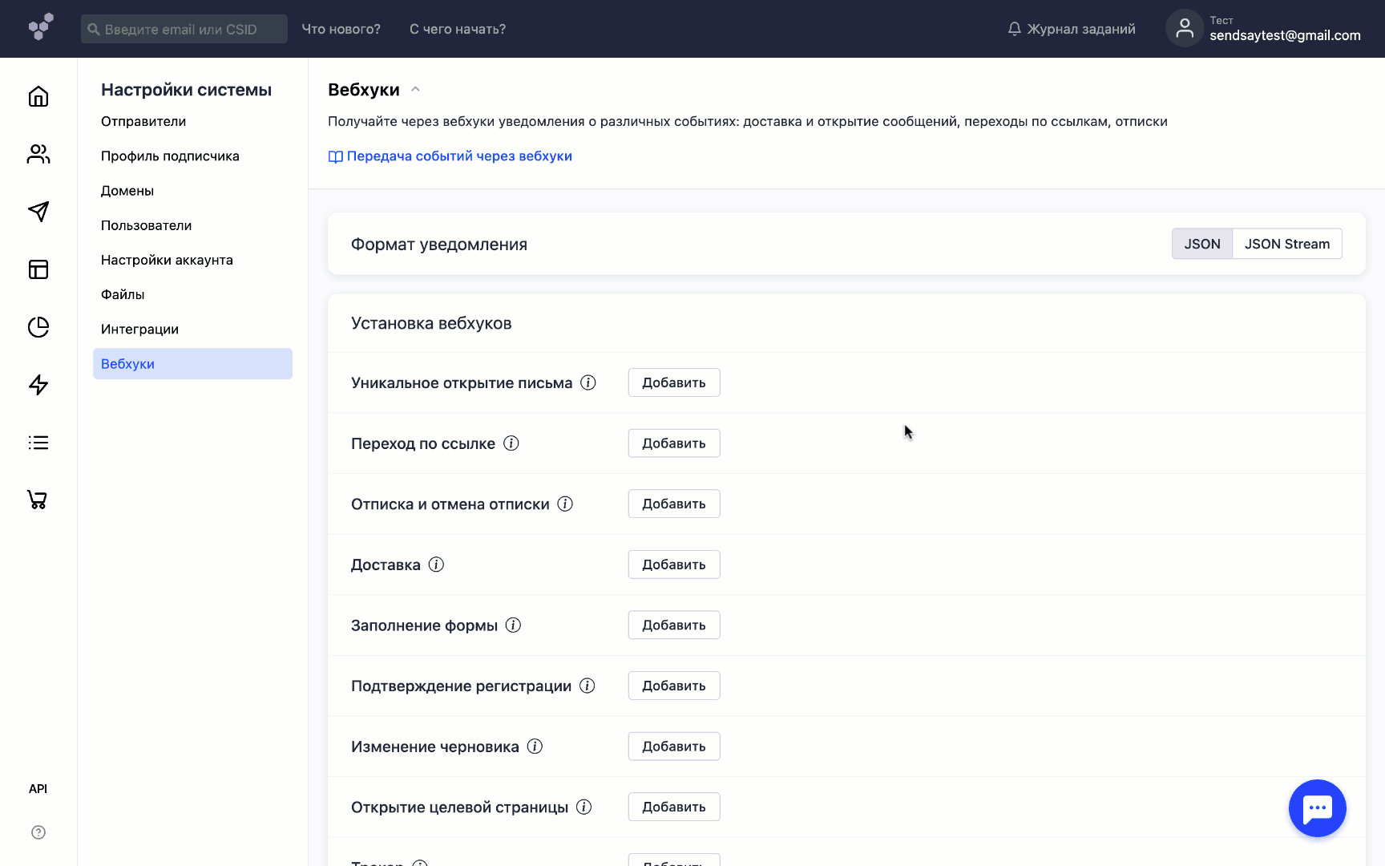1385x866 pixels.
Task: Select the subscribers (people) icon
Action: click(x=38, y=154)
